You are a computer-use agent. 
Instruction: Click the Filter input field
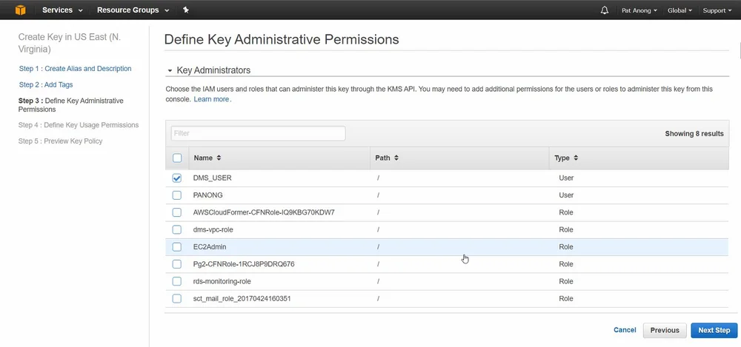click(258, 133)
